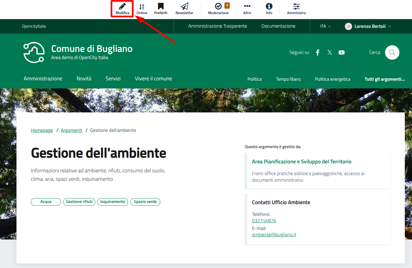Open the Ordina sort tool

[142, 7]
